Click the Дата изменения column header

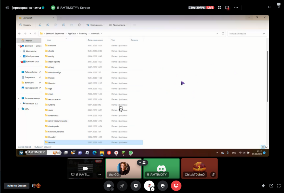[95, 40]
